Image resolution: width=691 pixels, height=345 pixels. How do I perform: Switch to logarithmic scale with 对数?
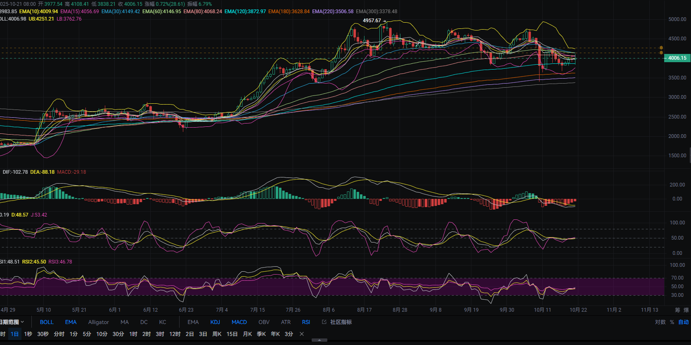660,322
